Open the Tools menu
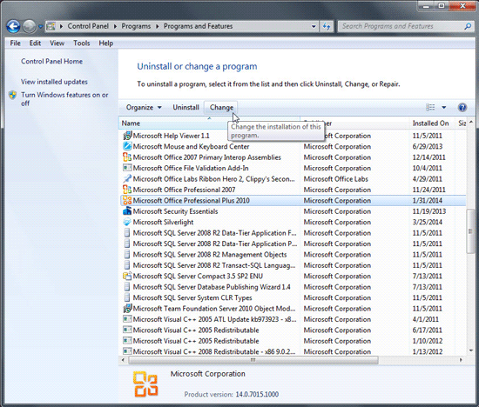Image resolution: width=479 pixels, height=407 pixels. [82, 43]
